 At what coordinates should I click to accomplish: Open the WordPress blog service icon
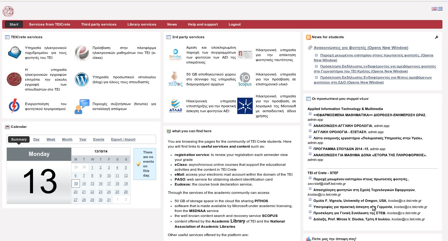[x=82, y=80]
